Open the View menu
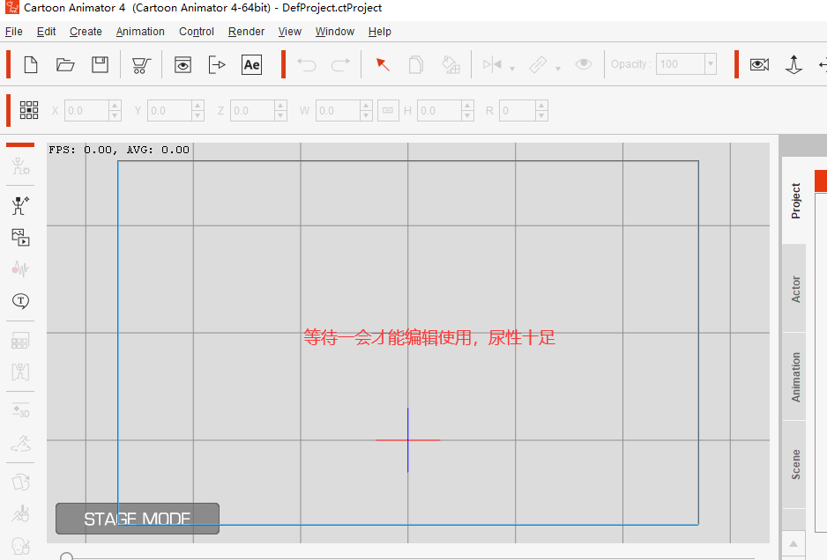Screen dimensions: 827x560 pyautogui.click(x=289, y=32)
